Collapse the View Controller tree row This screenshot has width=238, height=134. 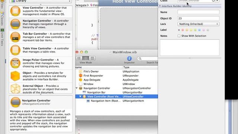coord(80,96)
